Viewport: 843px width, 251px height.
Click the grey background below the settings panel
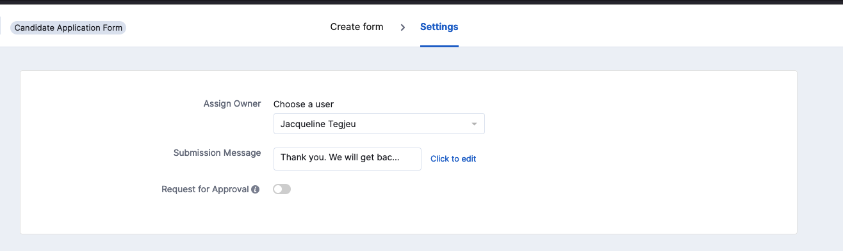410,243
